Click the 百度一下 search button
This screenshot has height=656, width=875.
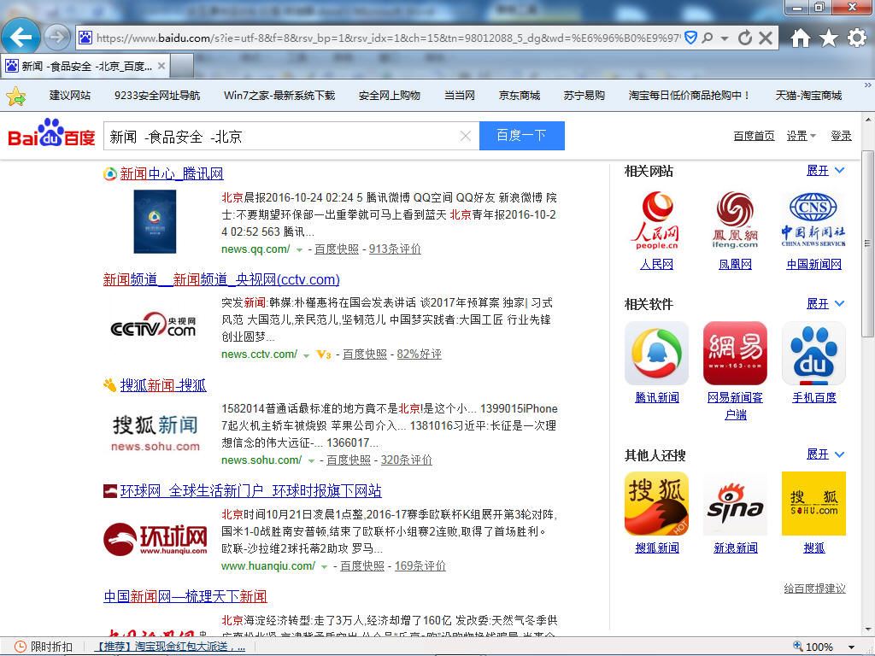click(522, 136)
